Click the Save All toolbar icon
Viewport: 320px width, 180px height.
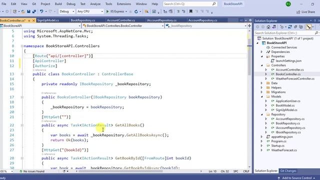(x=34, y=11)
